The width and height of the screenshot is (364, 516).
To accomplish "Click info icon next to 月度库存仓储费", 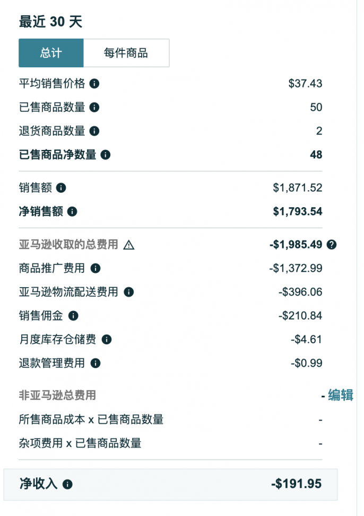I will point(107,340).
